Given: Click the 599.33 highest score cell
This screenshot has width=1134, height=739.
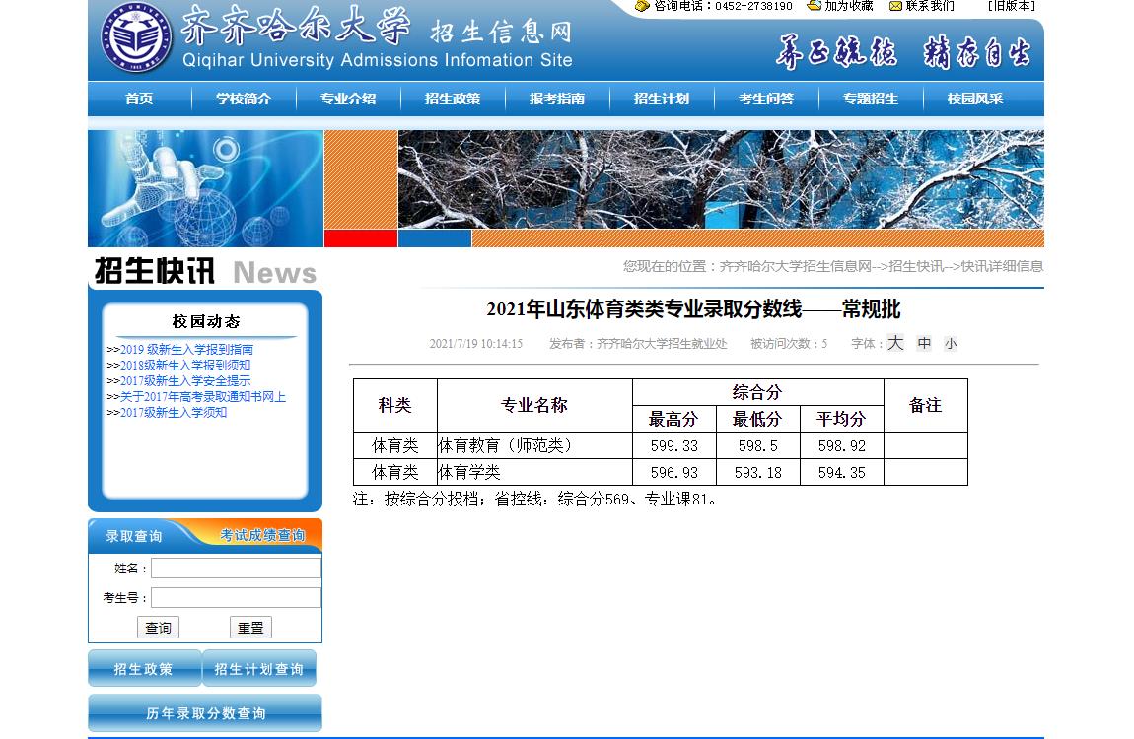Looking at the screenshot, I should 674,445.
